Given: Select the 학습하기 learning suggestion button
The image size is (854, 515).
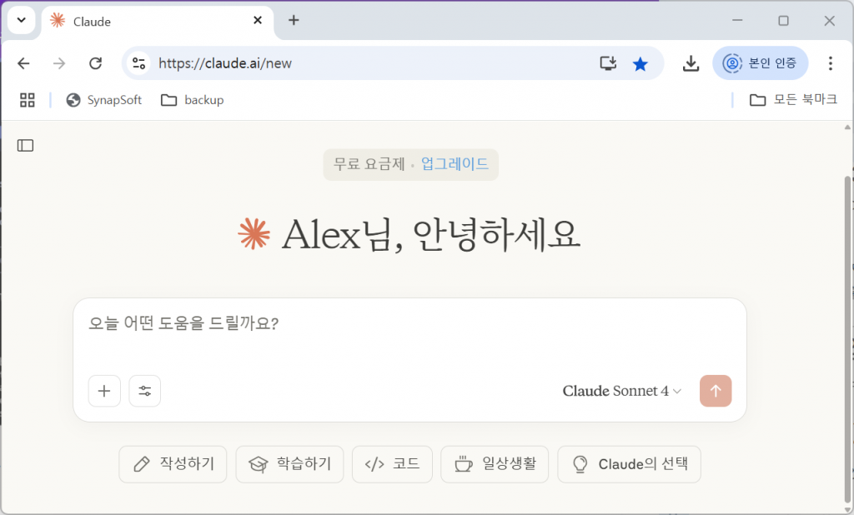Looking at the screenshot, I should pos(289,464).
